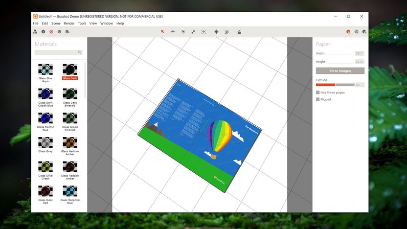Viewport: 407px width, 229px height.
Task: Click the search magnifier in Materials box
Action: (x=80, y=52)
